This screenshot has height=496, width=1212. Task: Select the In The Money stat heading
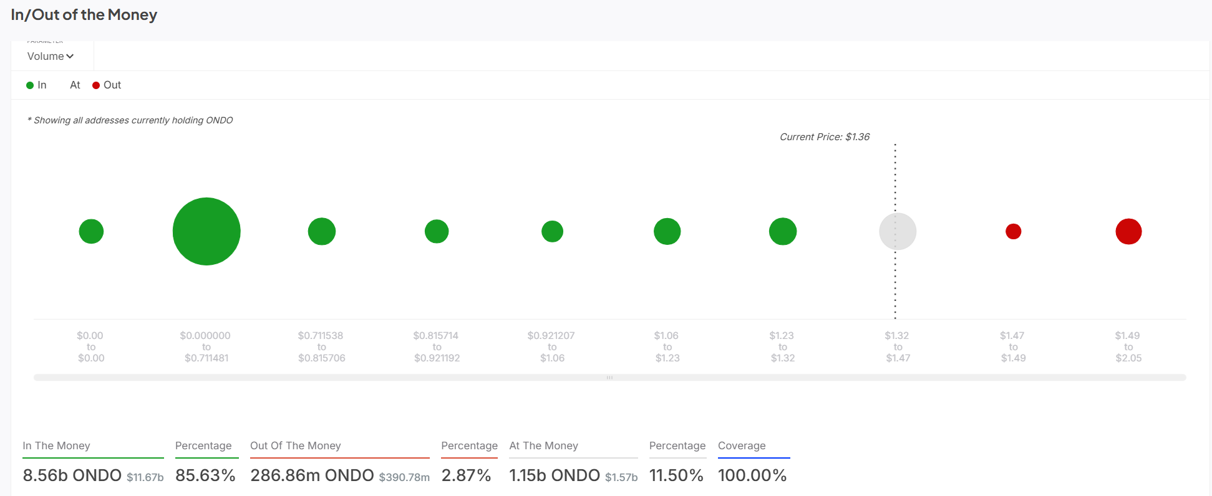click(56, 446)
